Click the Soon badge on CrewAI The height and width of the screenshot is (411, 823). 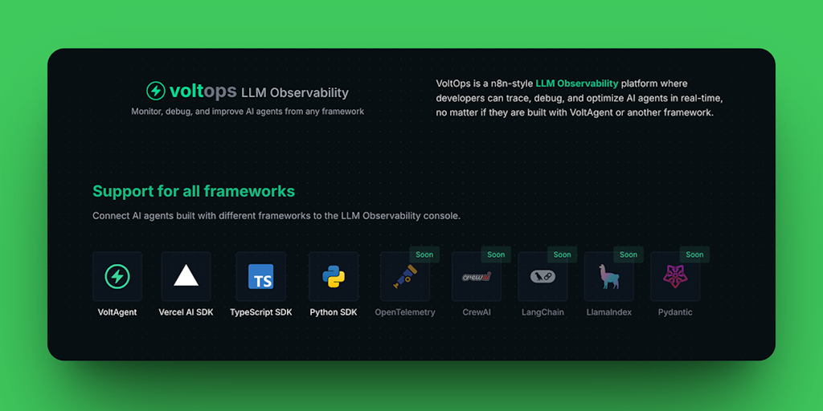pyautogui.click(x=496, y=254)
